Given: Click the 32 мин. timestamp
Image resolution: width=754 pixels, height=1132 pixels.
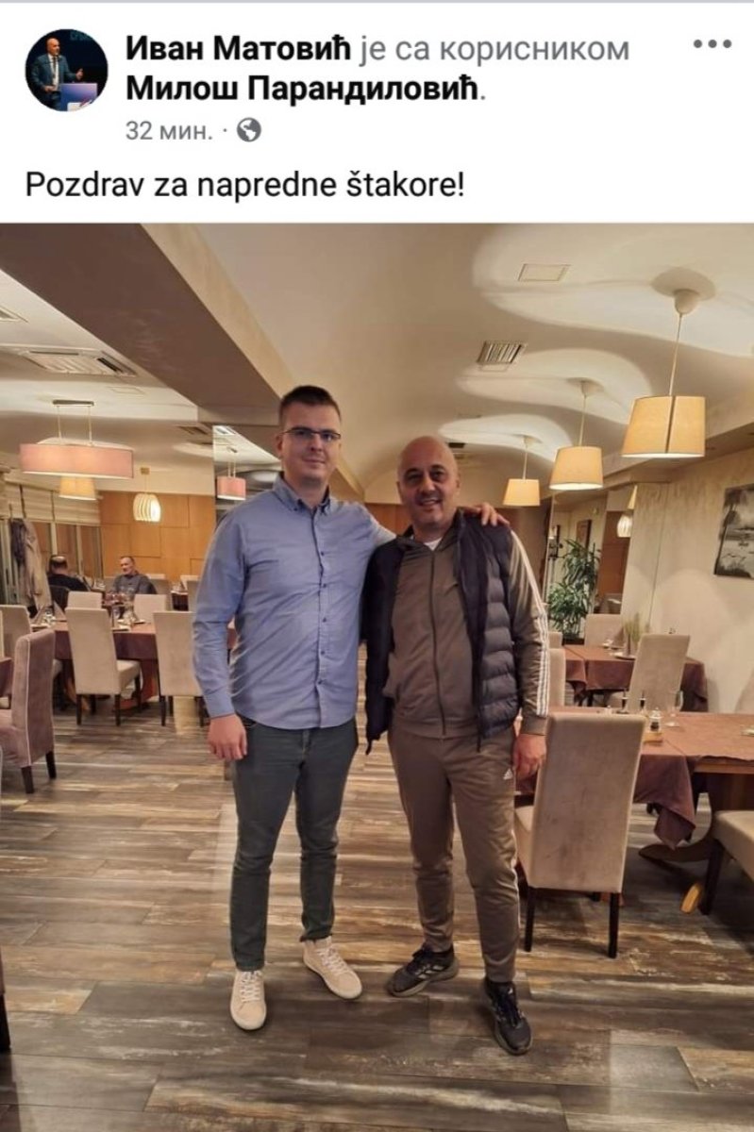Looking at the screenshot, I should pyautogui.click(x=169, y=131).
